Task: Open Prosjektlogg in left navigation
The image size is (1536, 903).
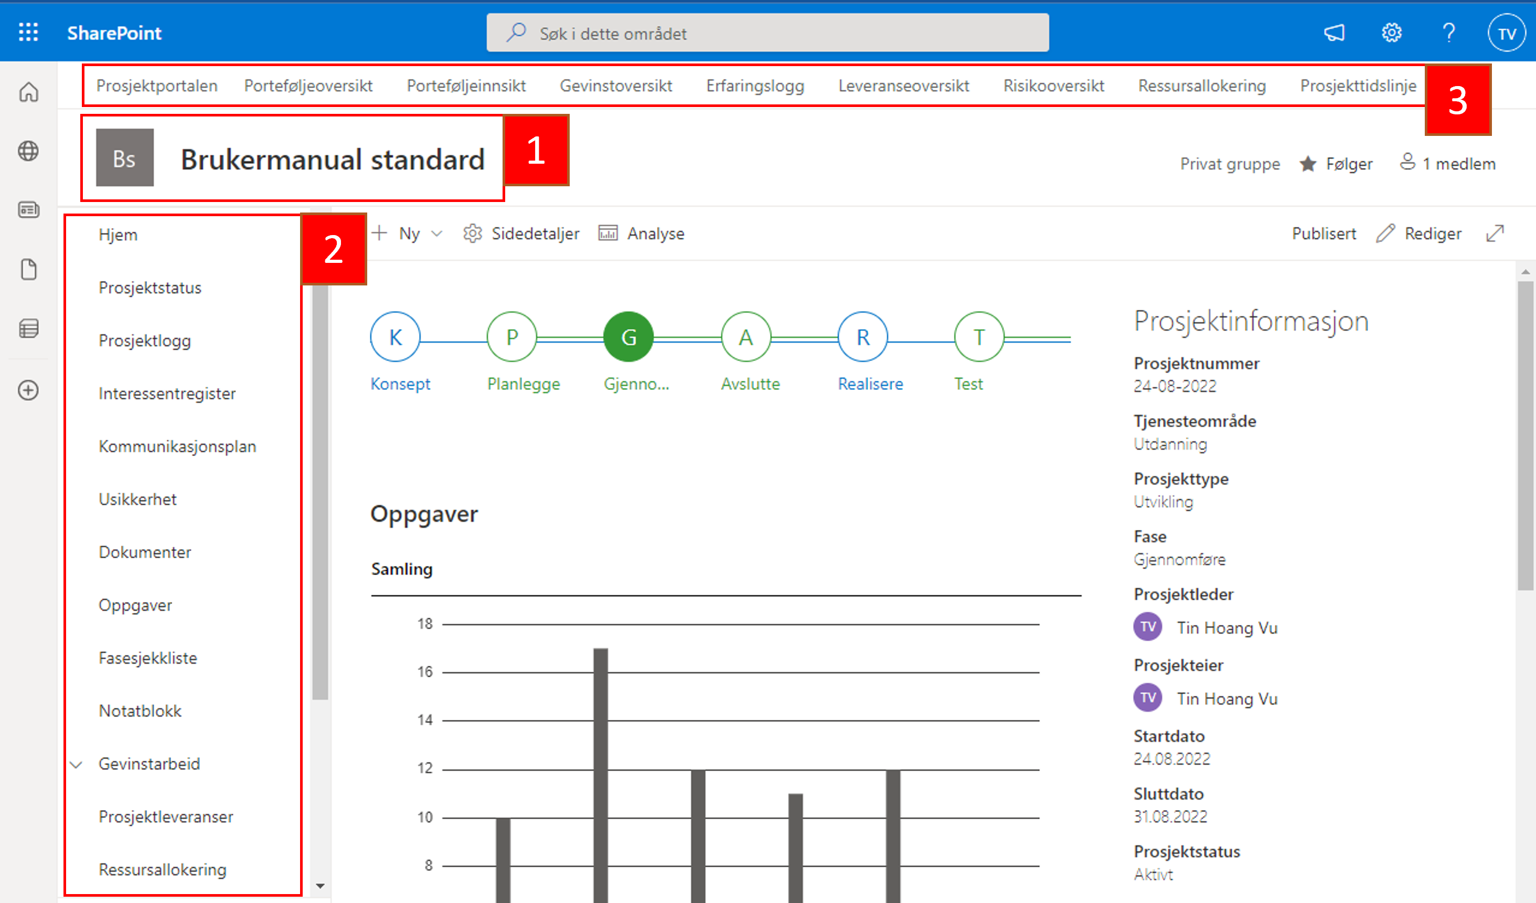Action: pos(145,341)
